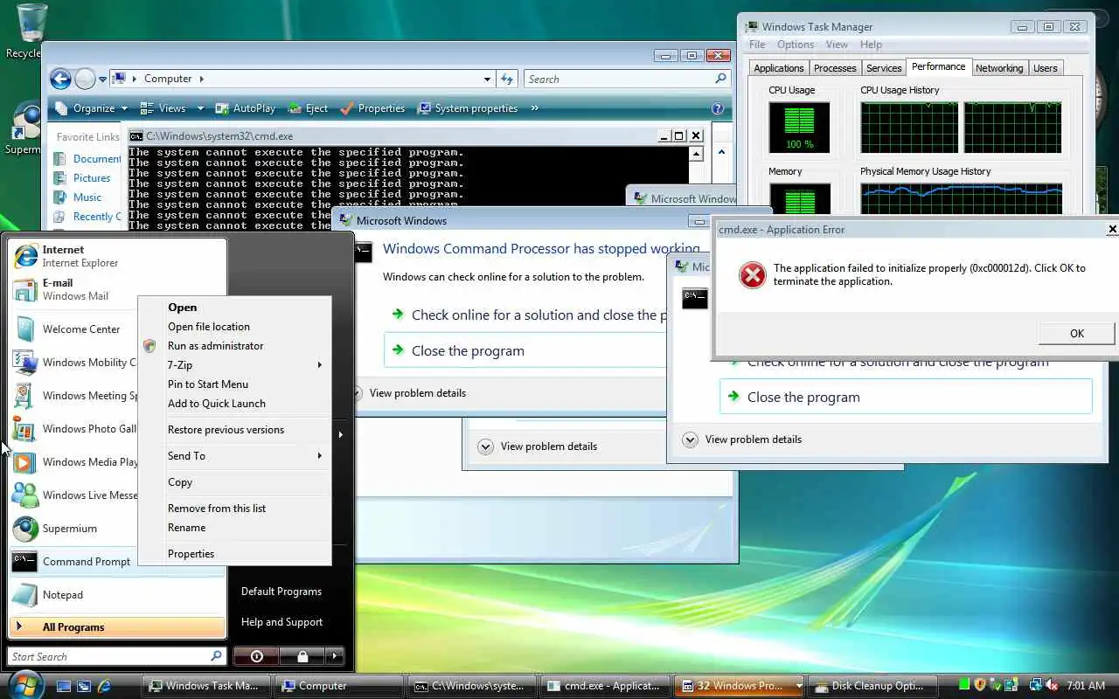Screen dimensions: 1119x699
Task: Select Command Prompt in the Start menu
Action: (74, 562)
